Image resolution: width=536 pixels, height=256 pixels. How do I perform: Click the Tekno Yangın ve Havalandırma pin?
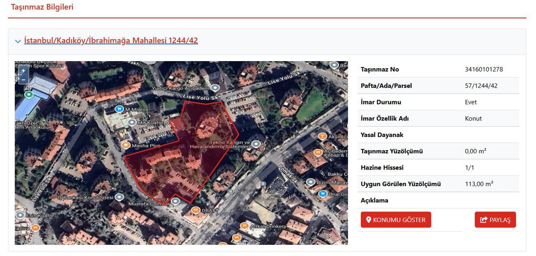[x=256, y=144]
